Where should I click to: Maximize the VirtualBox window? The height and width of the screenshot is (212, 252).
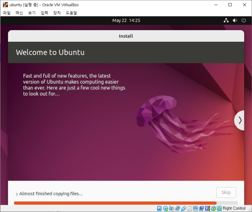tap(230, 5)
